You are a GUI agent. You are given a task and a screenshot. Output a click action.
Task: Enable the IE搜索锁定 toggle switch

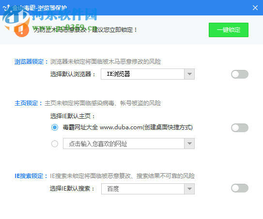(240, 188)
